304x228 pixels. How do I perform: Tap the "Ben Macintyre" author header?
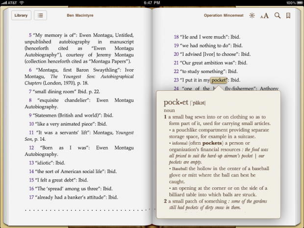(x=80, y=15)
